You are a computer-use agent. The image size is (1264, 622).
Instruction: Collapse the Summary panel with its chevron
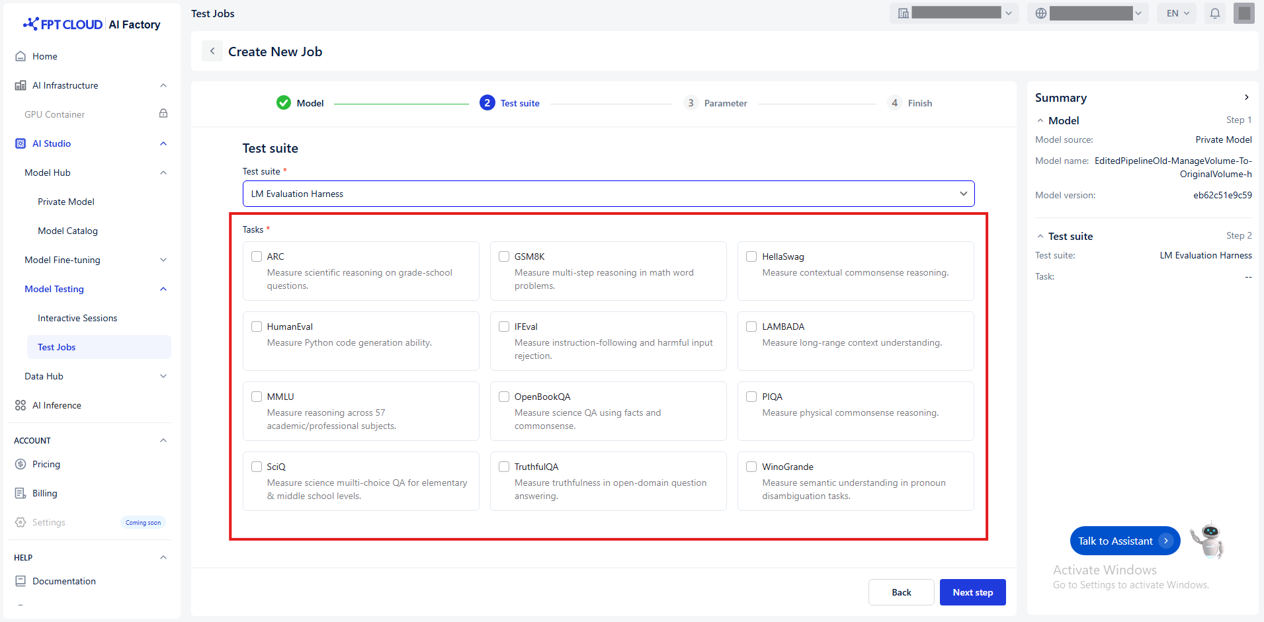[1246, 97]
